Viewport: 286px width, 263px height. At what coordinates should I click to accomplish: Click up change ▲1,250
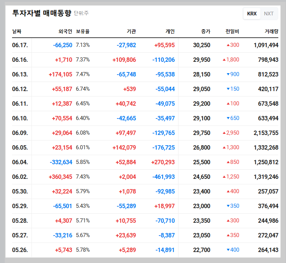click(x=231, y=177)
